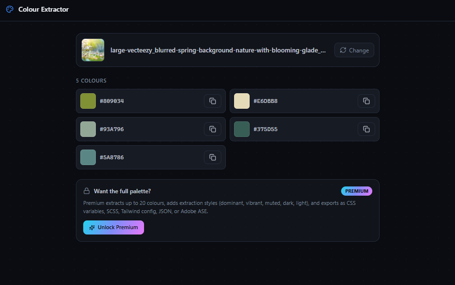Click the #E6DBB8 hex value text

click(266, 101)
